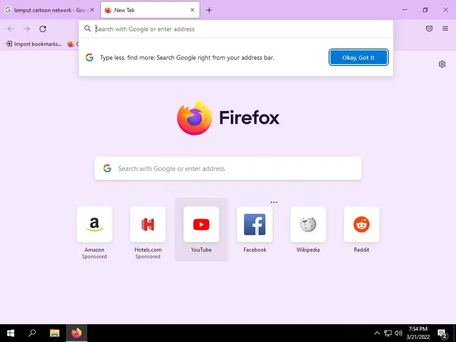Open the new tab personalize gear icon
The image size is (456, 342).
[x=442, y=64]
